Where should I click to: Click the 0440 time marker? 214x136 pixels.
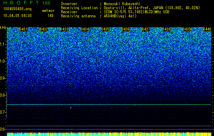pyautogui.click(x=207, y=29)
